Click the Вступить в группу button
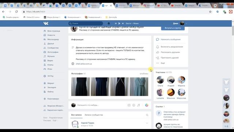 click(x=173, y=28)
